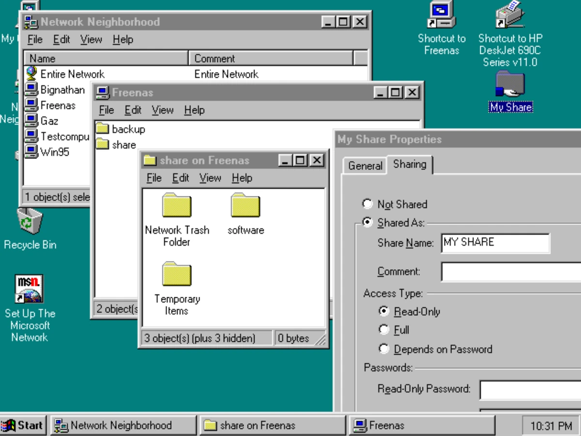Image resolution: width=581 pixels, height=436 pixels.
Task: Switch to the General tab
Action: pos(365,166)
